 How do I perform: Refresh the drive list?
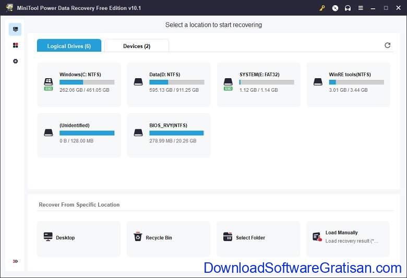click(x=388, y=45)
